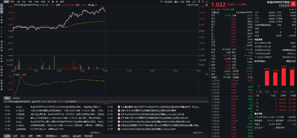Switch to the 多日 multi-day chart tab
The width and height of the screenshot is (297, 138).
click(12, 1)
